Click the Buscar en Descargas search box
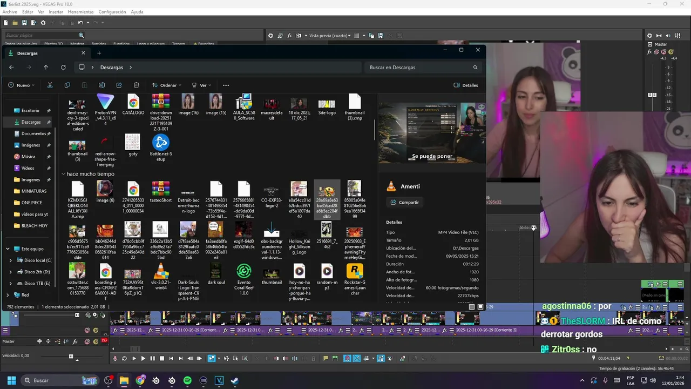691x389 pixels. [x=424, y=68]
